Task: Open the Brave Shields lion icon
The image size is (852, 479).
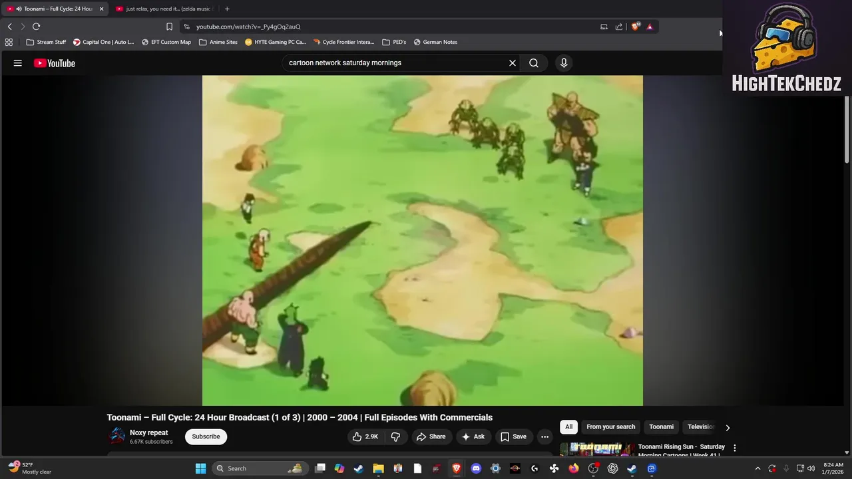Action: tap(636, 27)
